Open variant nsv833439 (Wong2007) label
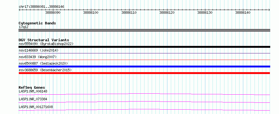279x114 pixels. [38, 57]
